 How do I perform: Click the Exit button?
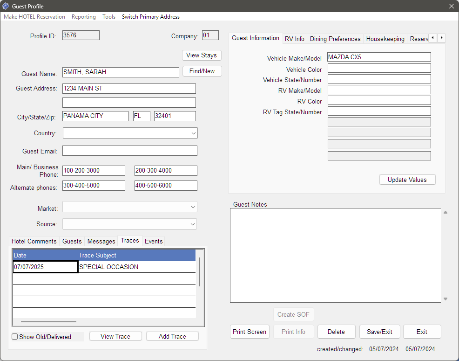point(422,332)
